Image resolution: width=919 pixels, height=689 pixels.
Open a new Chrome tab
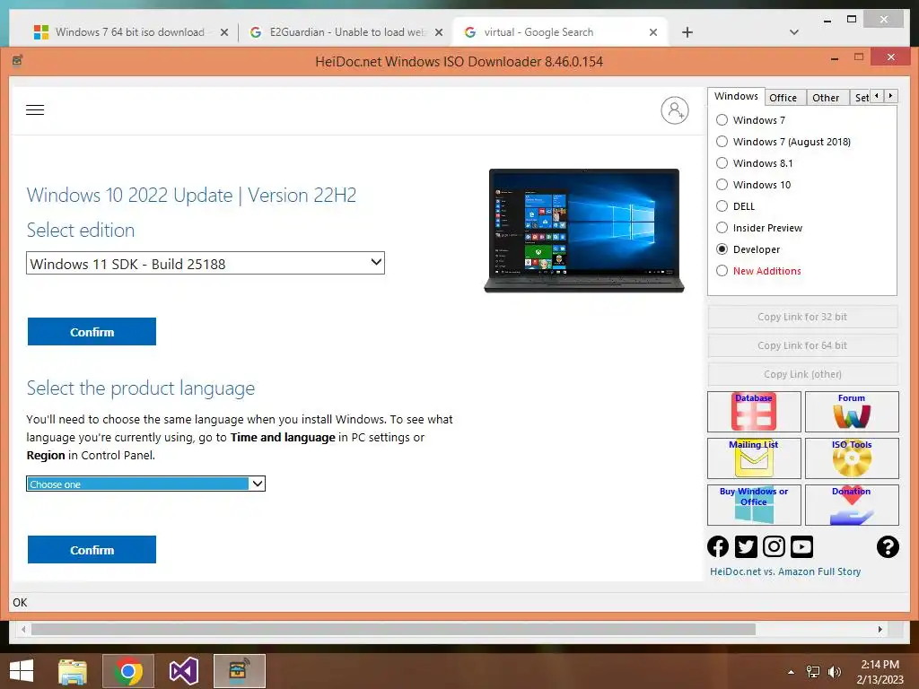pos(687,32)
